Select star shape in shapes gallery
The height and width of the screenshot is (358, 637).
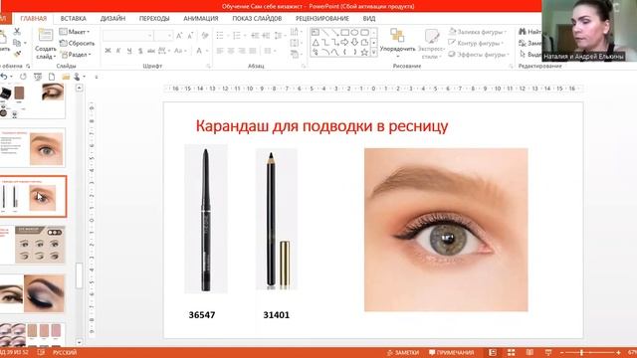[364, 52]
